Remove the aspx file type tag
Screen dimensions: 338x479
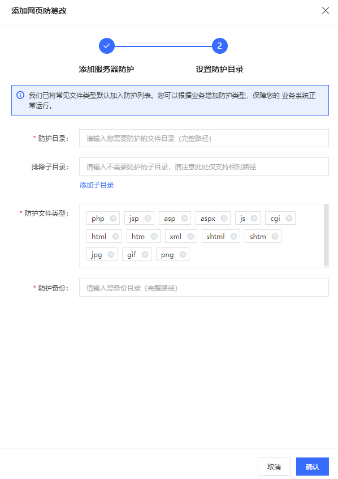[x=224, y=218]
